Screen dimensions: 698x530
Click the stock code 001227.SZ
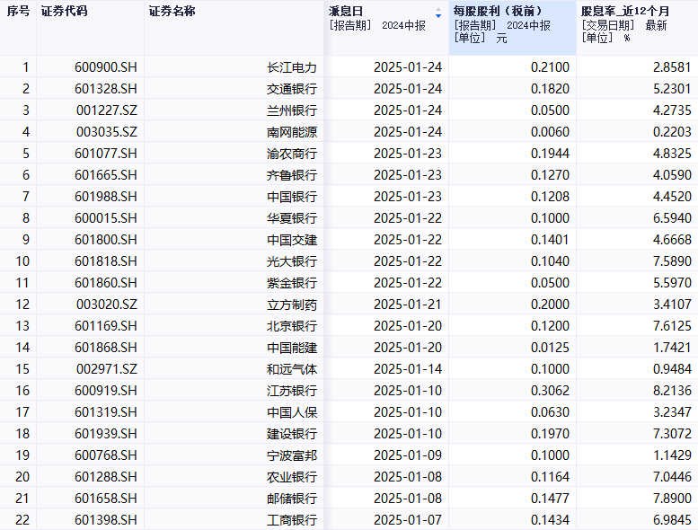107,110
